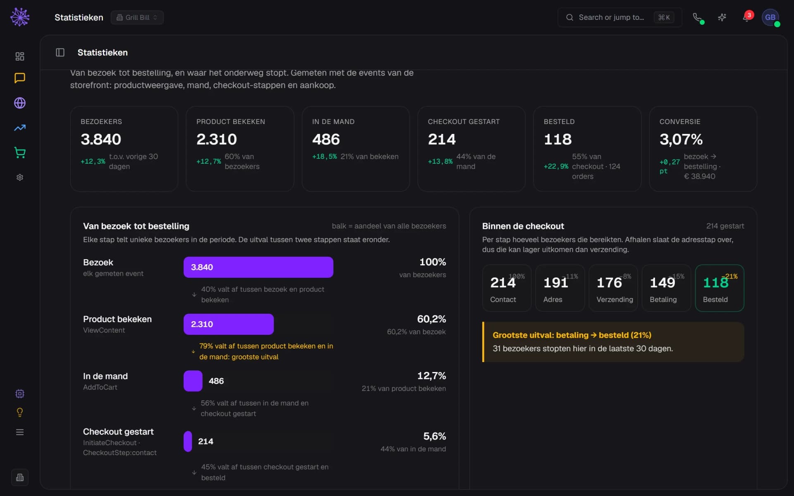
Task: Click the lightbulb ideas sidebar icon
Action: click(20, 413)
